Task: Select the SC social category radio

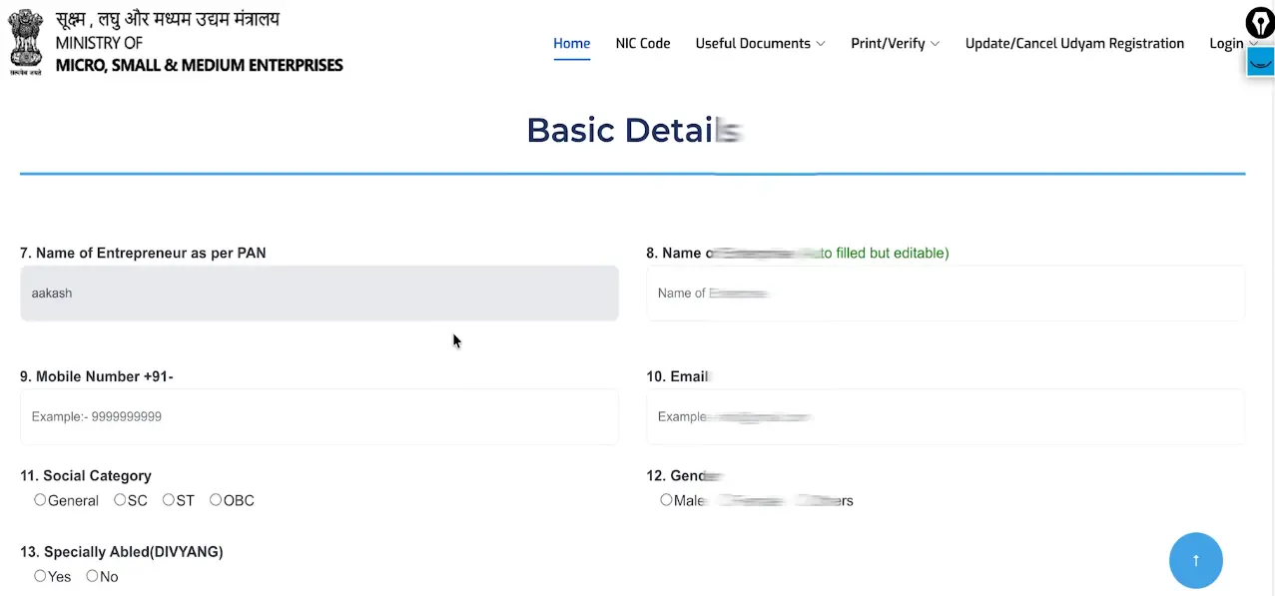Action: 120,500
